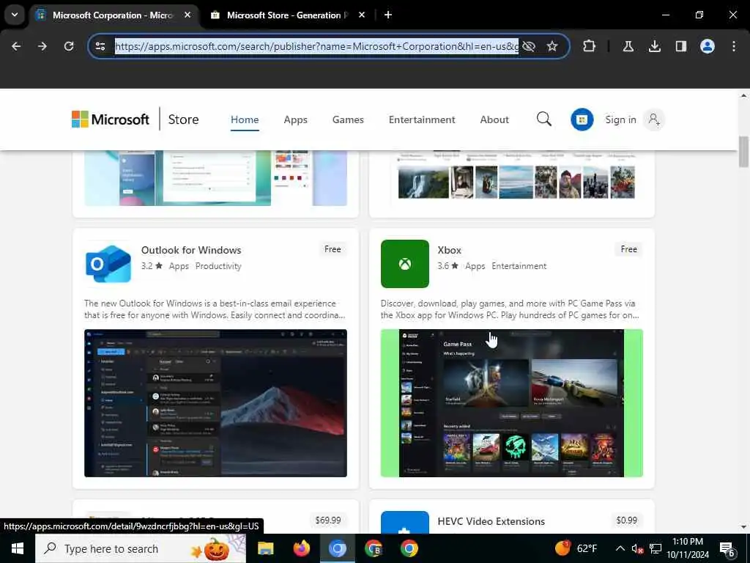Image resolution: width=750 pixels, height=563 pixels.
Task: Click the HEVC Video Extensions title
Action: (491, 521)
